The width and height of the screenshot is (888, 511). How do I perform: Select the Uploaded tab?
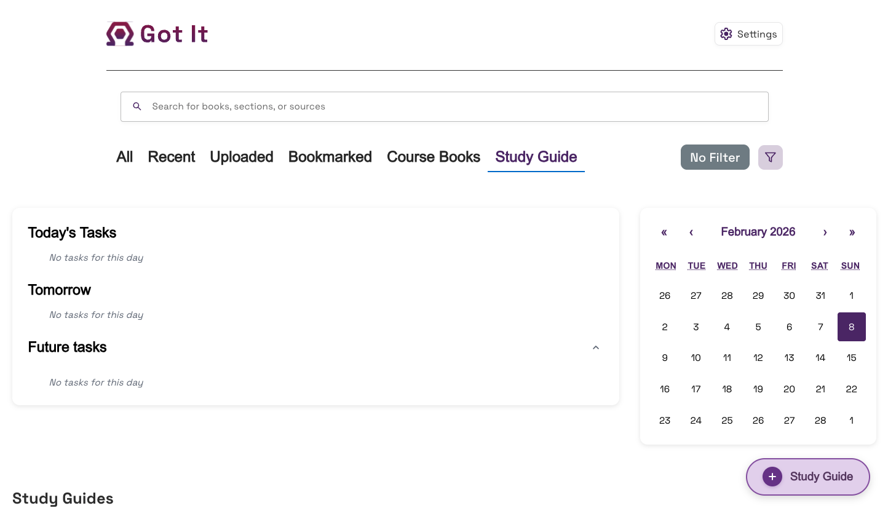[x=241, y=157]
